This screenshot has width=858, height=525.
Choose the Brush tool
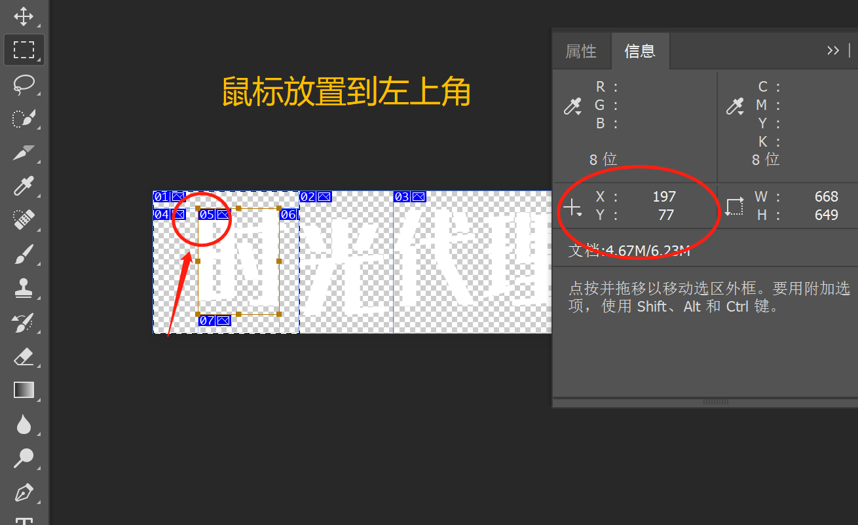coord(24,255)
